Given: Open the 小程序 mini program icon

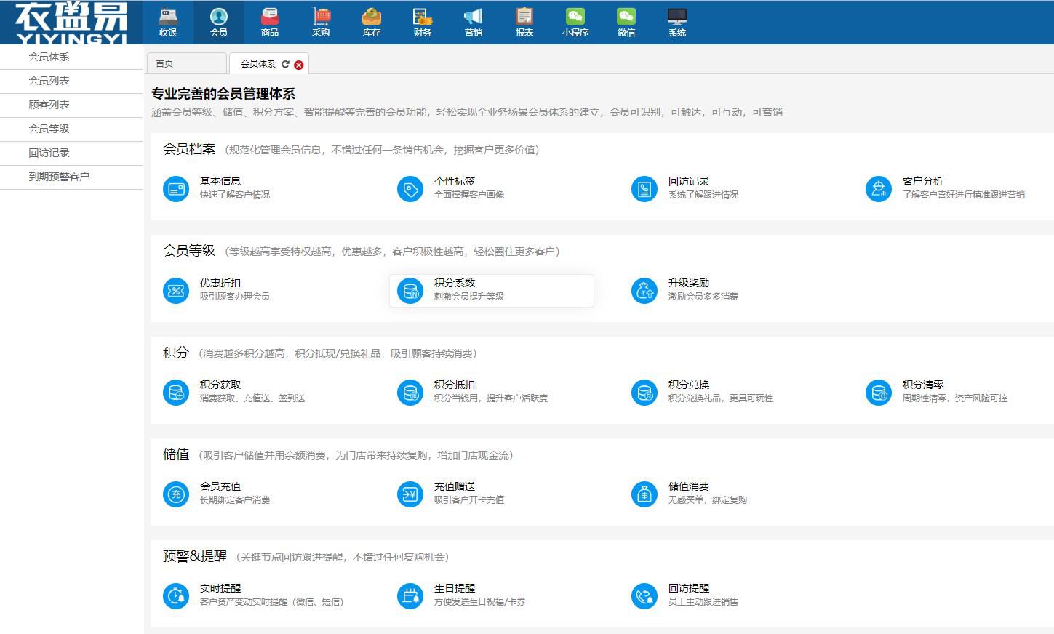Looking at the screenshot, I should tap(575, 17).
